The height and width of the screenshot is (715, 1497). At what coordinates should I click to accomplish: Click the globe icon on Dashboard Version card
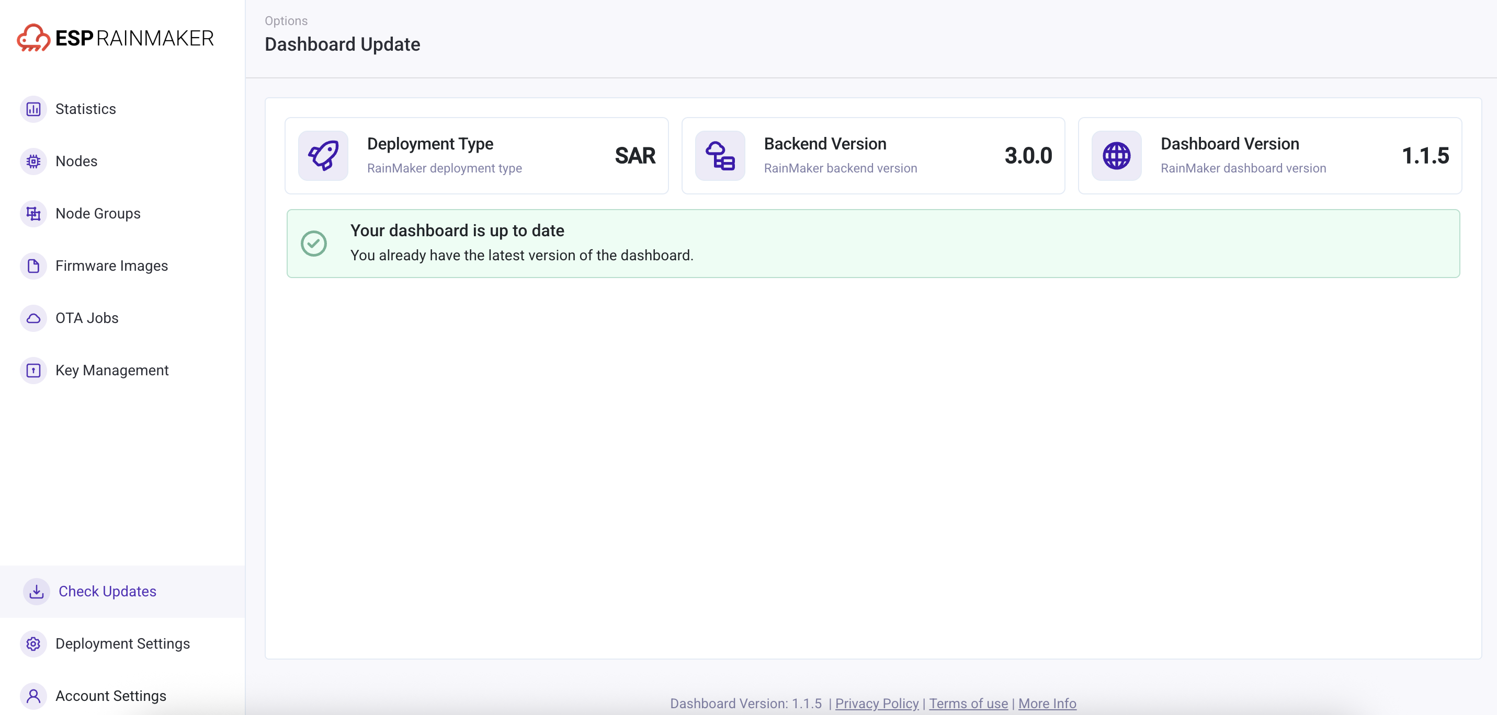pos(1116,155)
